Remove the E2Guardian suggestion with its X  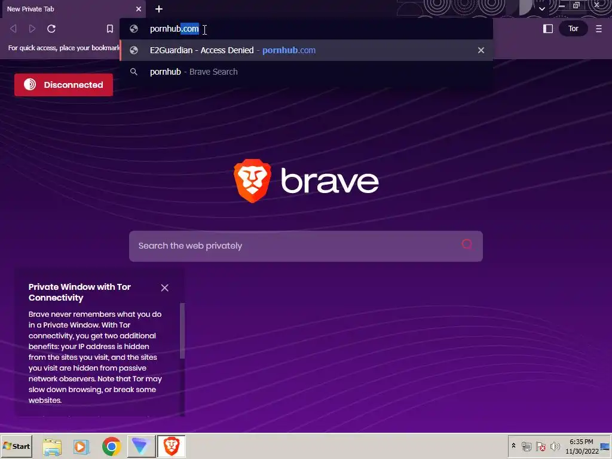[x=481, y=50]
